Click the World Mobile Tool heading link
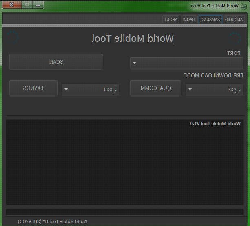Image resolution: width=250 pixels, height=226 pixels. [133, 38]
